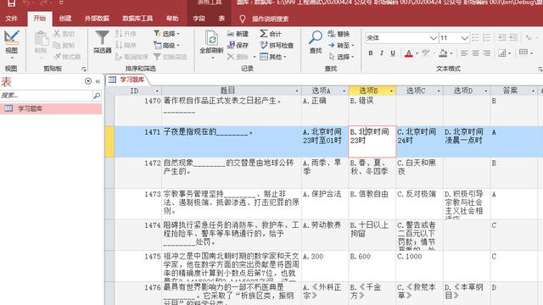Click the ID column header

(x=137, y=91)
